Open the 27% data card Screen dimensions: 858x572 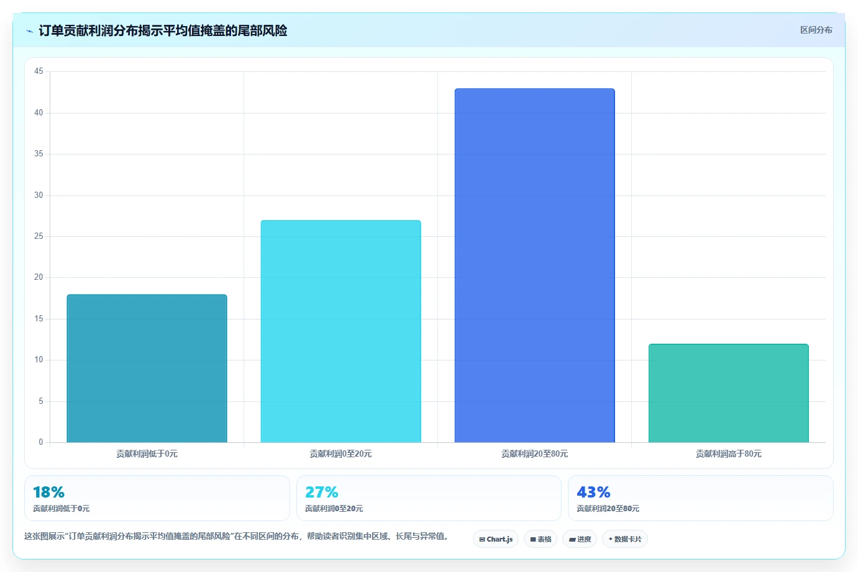tap(429, 498)
